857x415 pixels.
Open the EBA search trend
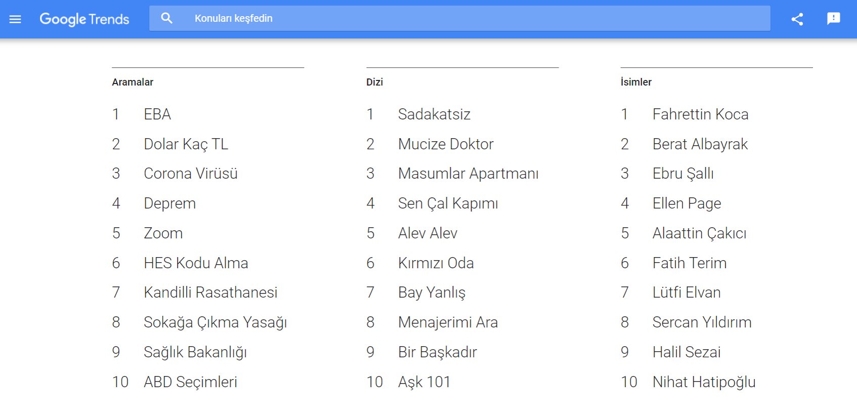(x=157, y=114)
